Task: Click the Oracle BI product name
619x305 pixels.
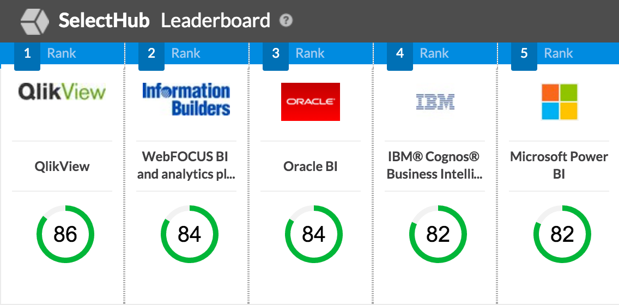Action: click(x=311, y=166)
